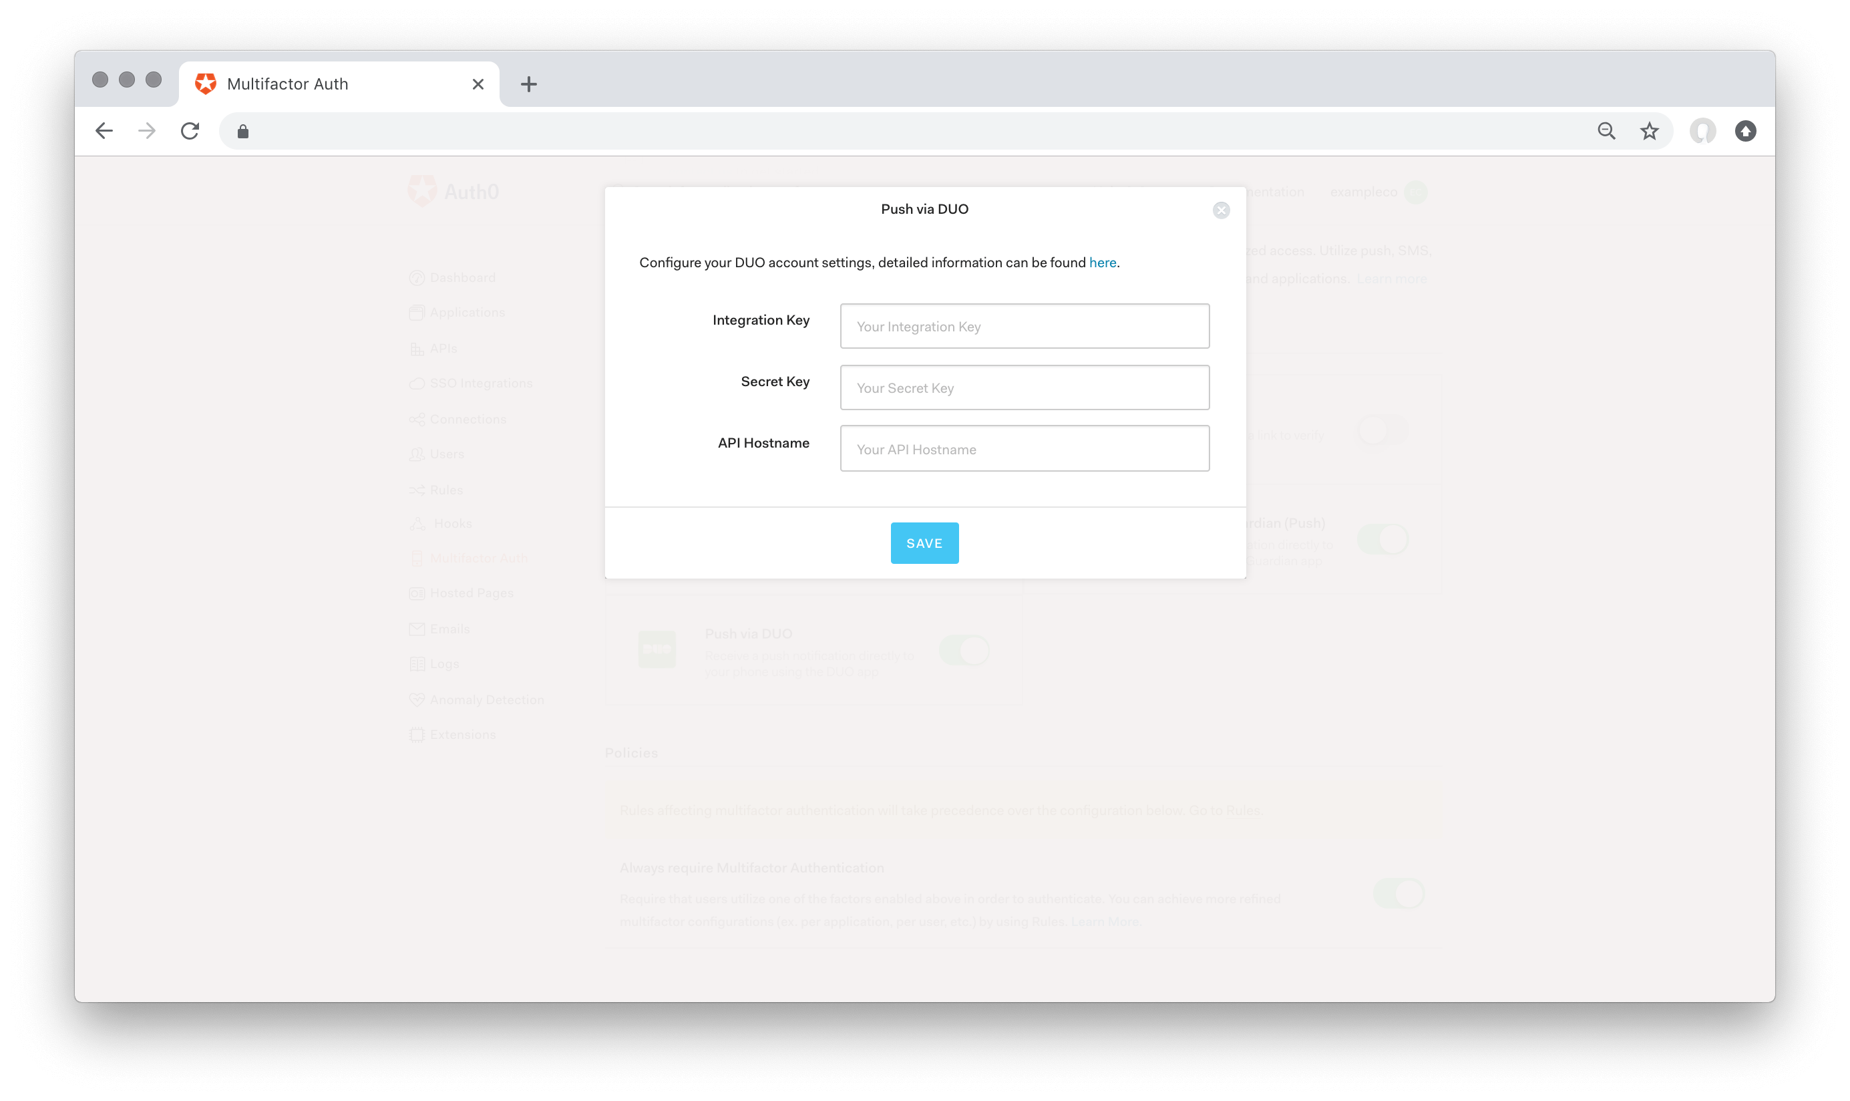The height and width of the screenshot is (1101, 1850).
Task: Click the 'here' documentation link
Action: pyautogui.click(x=1101, y=262)
